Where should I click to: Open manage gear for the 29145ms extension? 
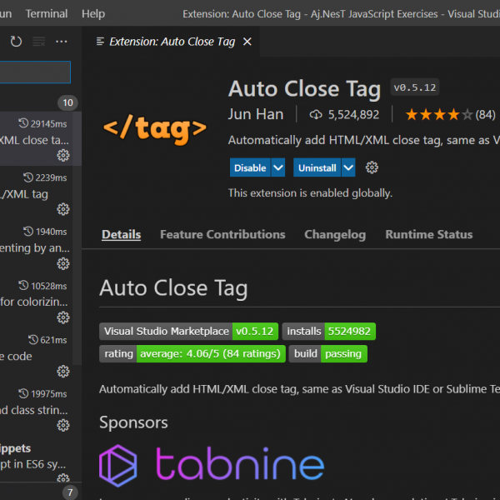pyautogui.click(x=63, y=156)
